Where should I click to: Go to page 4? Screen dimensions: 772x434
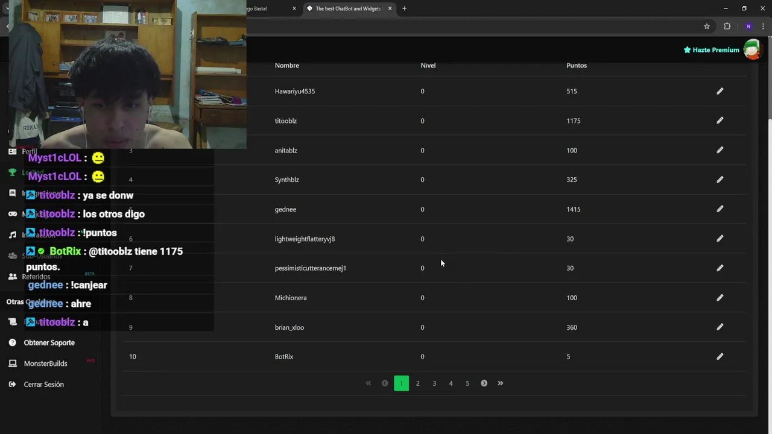click(451, 383)
